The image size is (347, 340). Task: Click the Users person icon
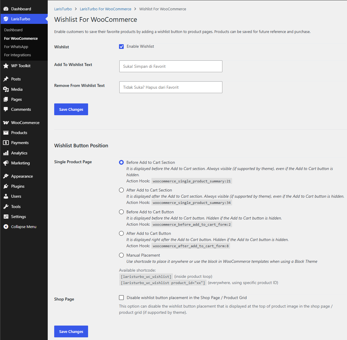(6, 196)
